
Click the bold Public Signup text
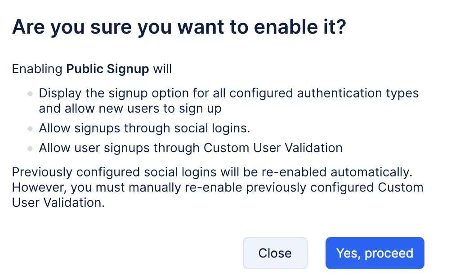click(x=107, y=69)
